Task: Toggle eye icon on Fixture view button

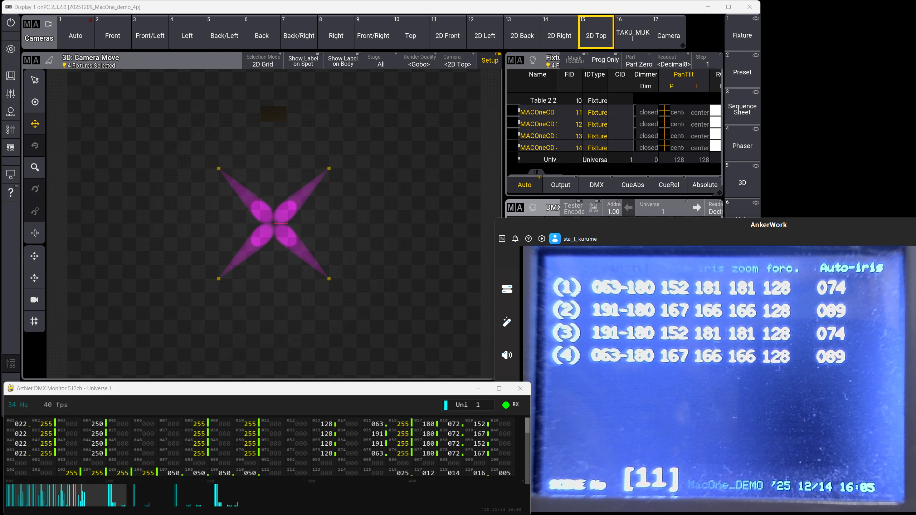Action: click(756, 19)
